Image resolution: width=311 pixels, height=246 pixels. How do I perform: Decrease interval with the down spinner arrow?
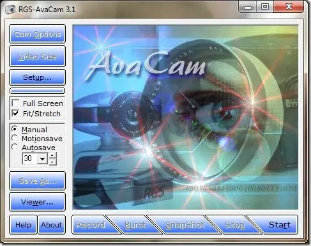(52, 162)
